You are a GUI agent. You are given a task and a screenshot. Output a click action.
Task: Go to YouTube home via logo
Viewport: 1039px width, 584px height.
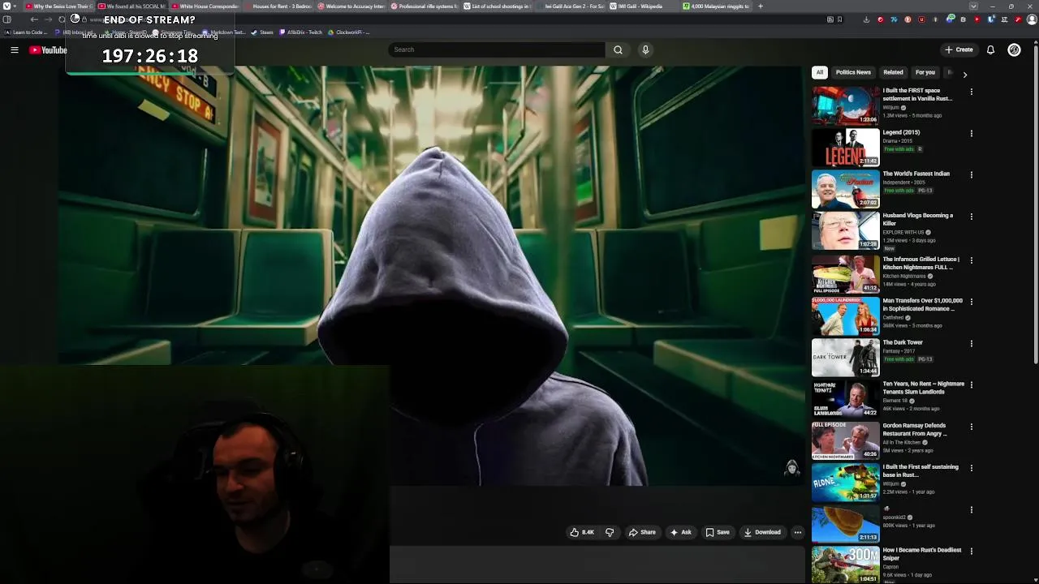pyautogui.click(x=48, y=50)
